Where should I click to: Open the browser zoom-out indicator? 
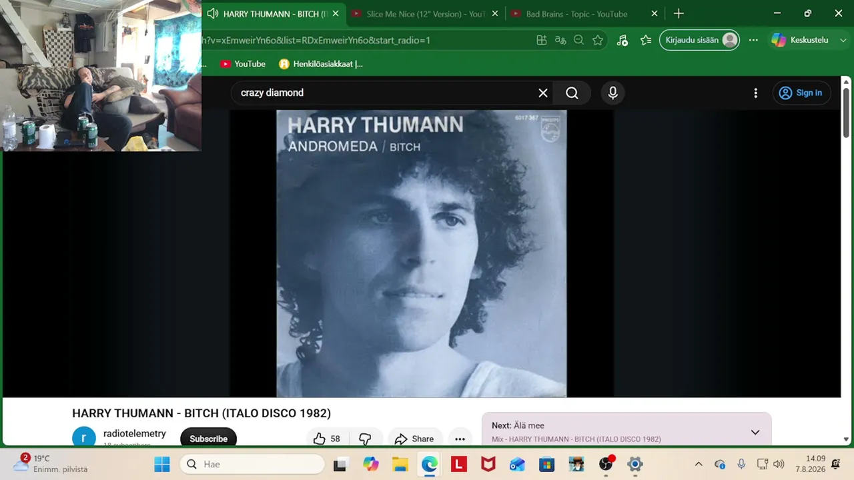point(578,40)
